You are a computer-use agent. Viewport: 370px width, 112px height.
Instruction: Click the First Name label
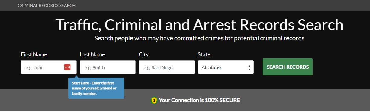(x=35, y=54)
